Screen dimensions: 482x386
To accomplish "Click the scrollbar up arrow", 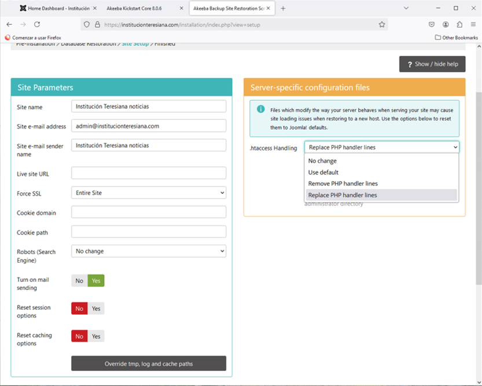I will 479,46.
